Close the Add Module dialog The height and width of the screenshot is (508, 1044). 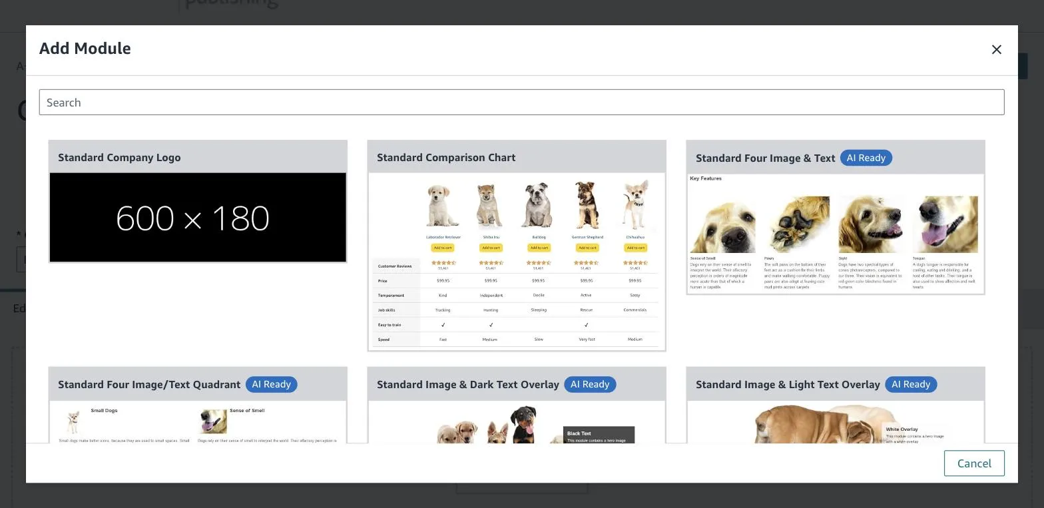coord(996,49)
